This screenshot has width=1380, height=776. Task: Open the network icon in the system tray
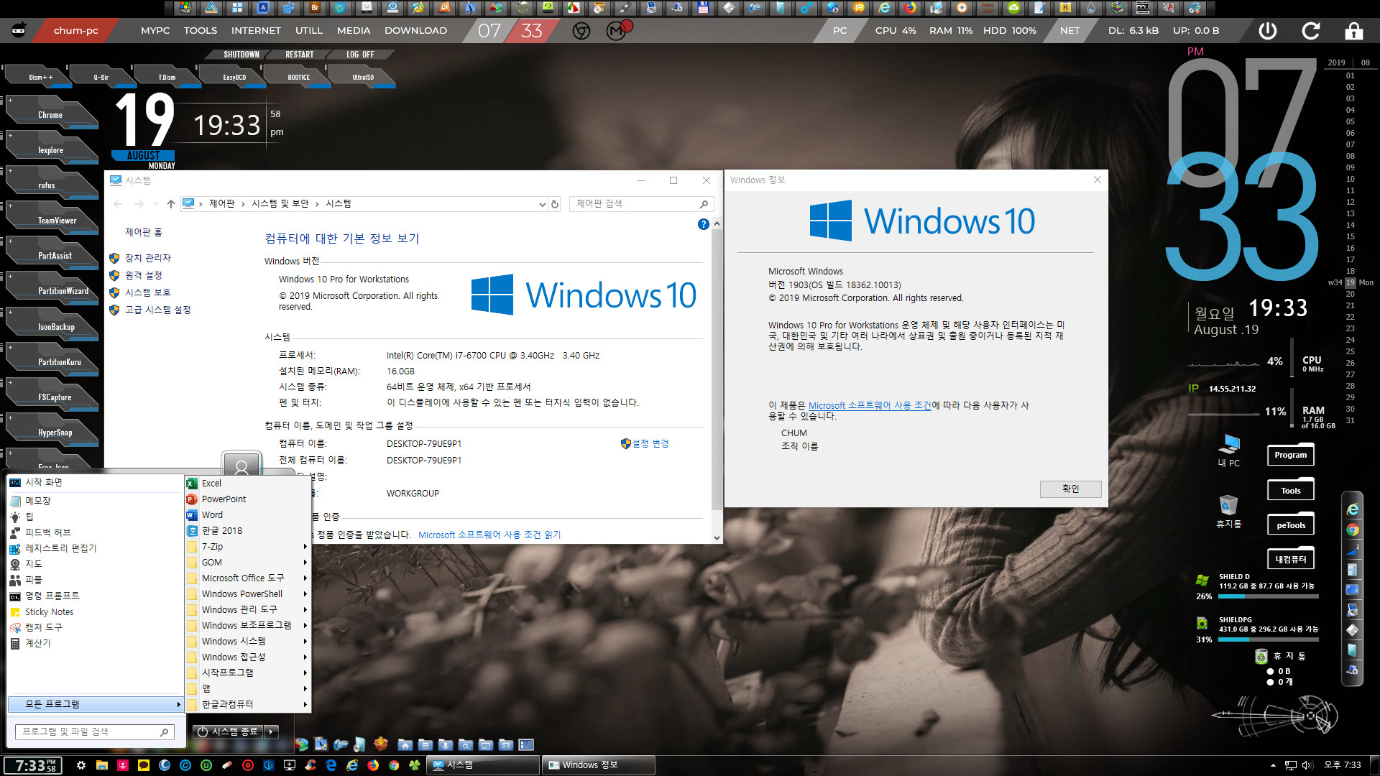pos(1291,765)
